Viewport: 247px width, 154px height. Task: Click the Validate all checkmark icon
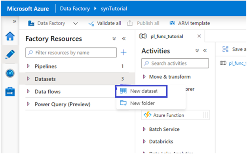pos(91,24)
